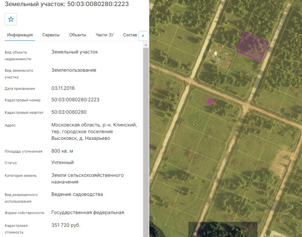Click the white building on the map
The height and width of the screenshot is (237, 302).
click(216, 54)
